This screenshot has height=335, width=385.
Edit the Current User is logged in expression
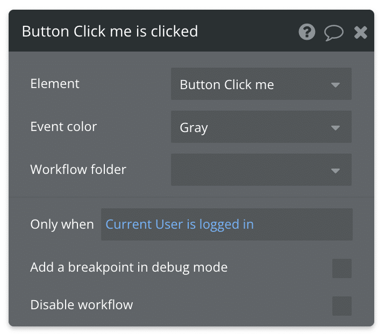180,224
